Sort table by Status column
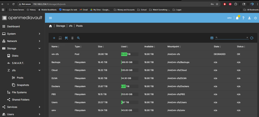Screen dimensions: 259x117 click(x=241, y=47)
